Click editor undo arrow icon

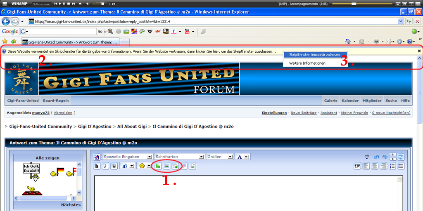point(376,157)
